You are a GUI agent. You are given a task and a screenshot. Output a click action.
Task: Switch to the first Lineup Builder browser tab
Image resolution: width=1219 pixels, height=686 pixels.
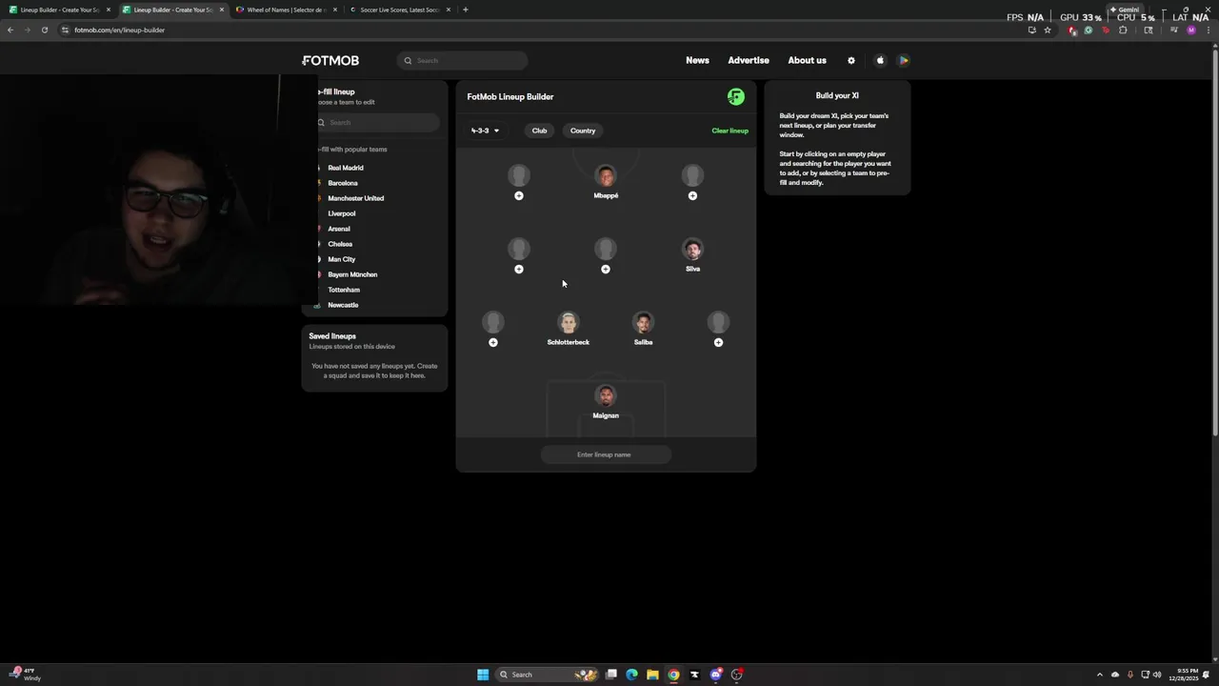[59, 10]
